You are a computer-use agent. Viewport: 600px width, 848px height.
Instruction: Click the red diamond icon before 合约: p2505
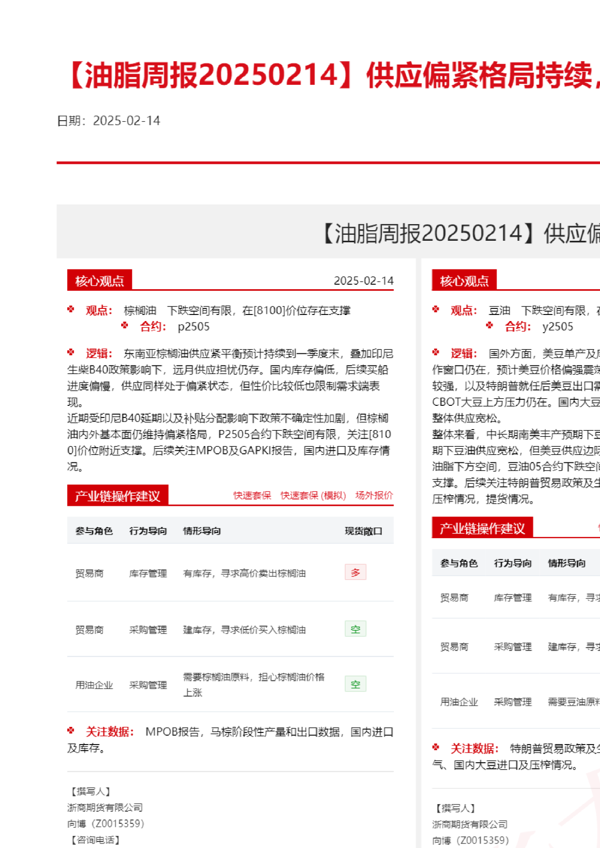[125, 326]
